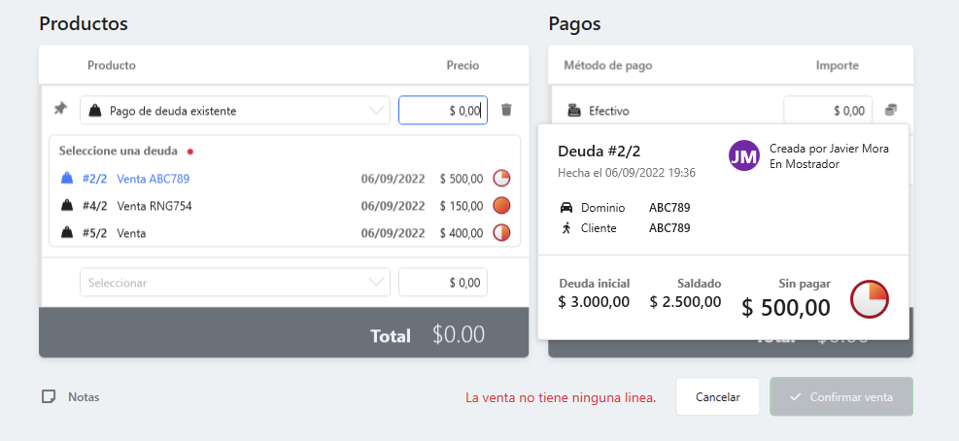Click the Dominio value ABC789
The image size is (959, 441).
point(669,207)
